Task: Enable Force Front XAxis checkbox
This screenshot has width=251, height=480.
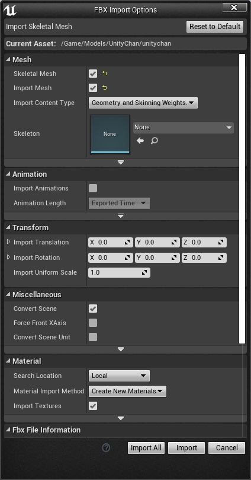Action: point(93,323)
